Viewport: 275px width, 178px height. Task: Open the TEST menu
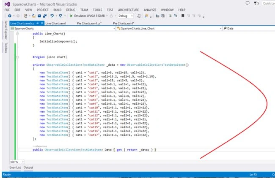pyautogui.click(x=110, y=10)
